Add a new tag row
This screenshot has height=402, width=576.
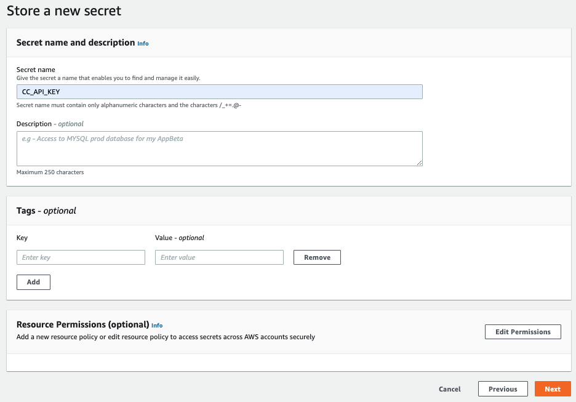pyautogui.click(x=33, y=282)
